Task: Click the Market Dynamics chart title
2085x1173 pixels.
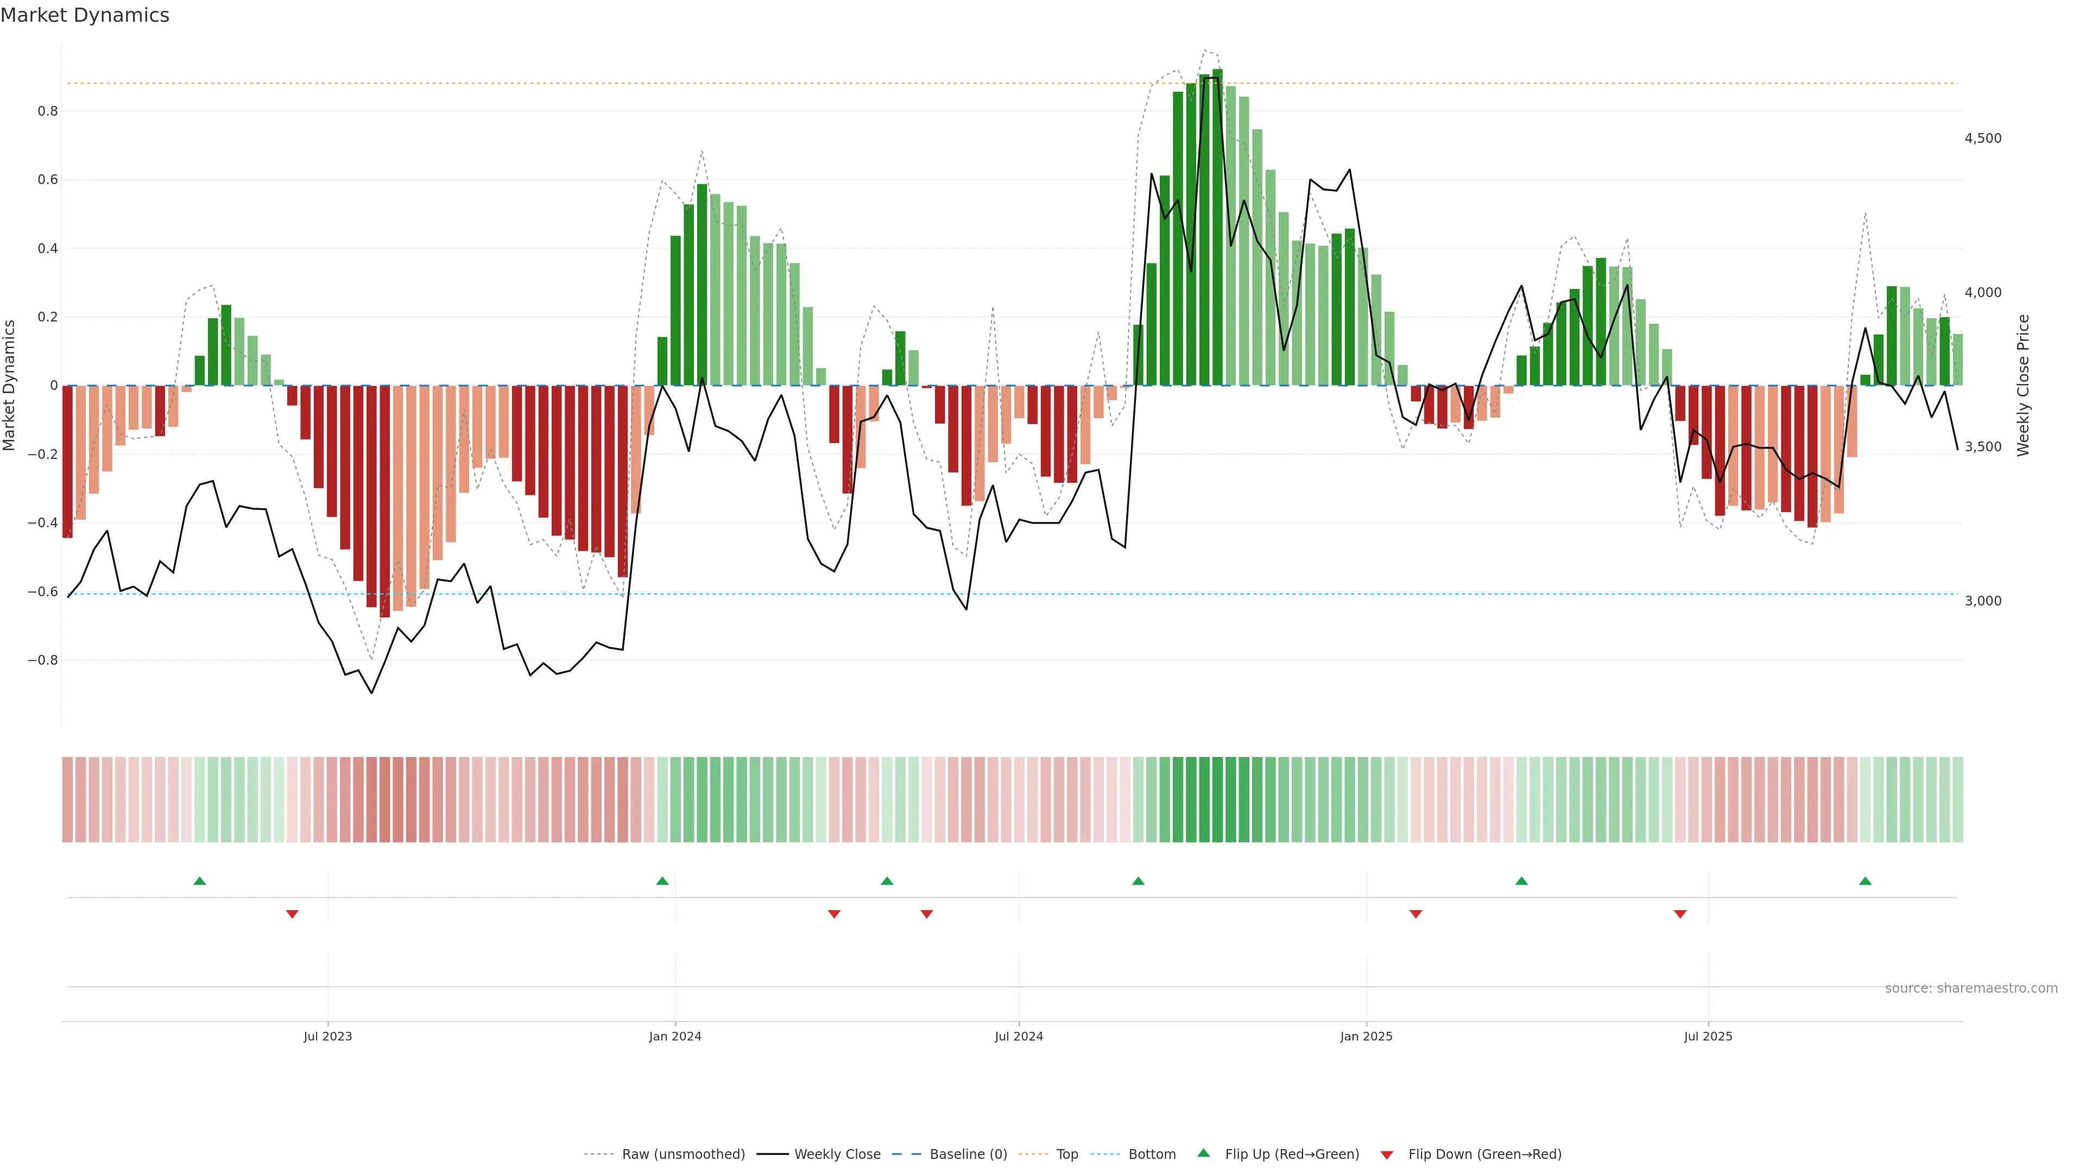Action: click(85, 15)
